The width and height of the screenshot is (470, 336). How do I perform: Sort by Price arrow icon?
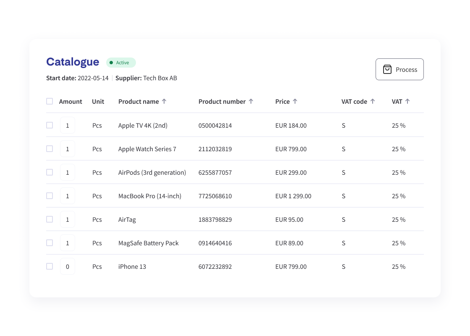coord(295,101)
